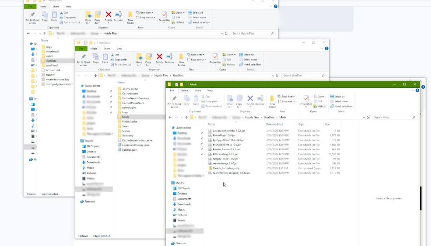Click Rename in UserData window ribbon

click(169, 59)
